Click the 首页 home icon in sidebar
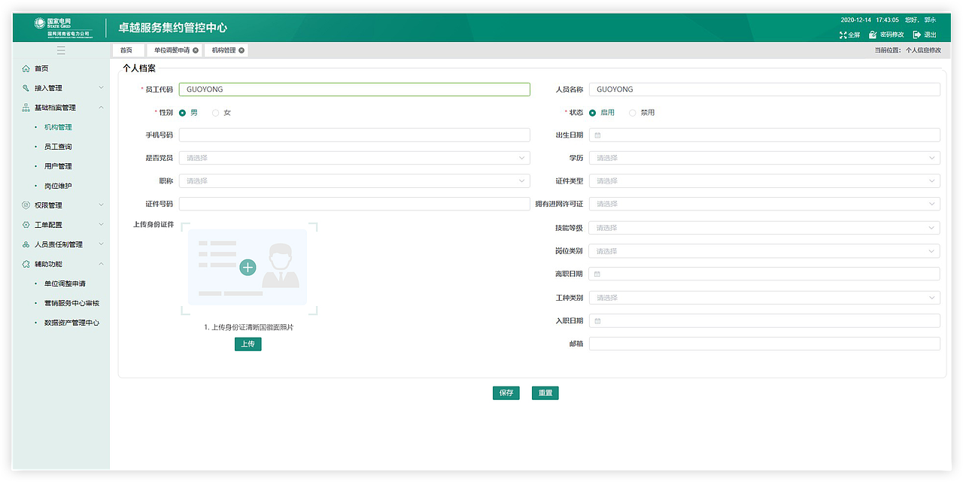The height and width of the screenshot is (482, 963). pos(26,68)
